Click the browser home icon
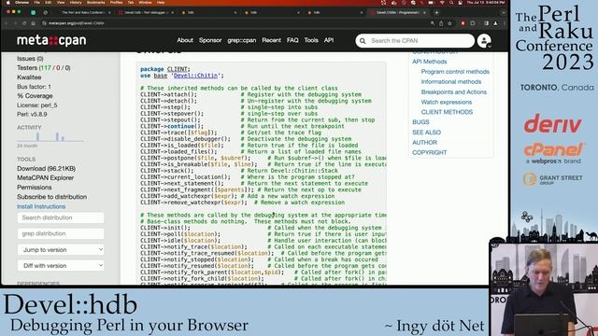This screenshot has height=336, width=598. pos(34,23)
